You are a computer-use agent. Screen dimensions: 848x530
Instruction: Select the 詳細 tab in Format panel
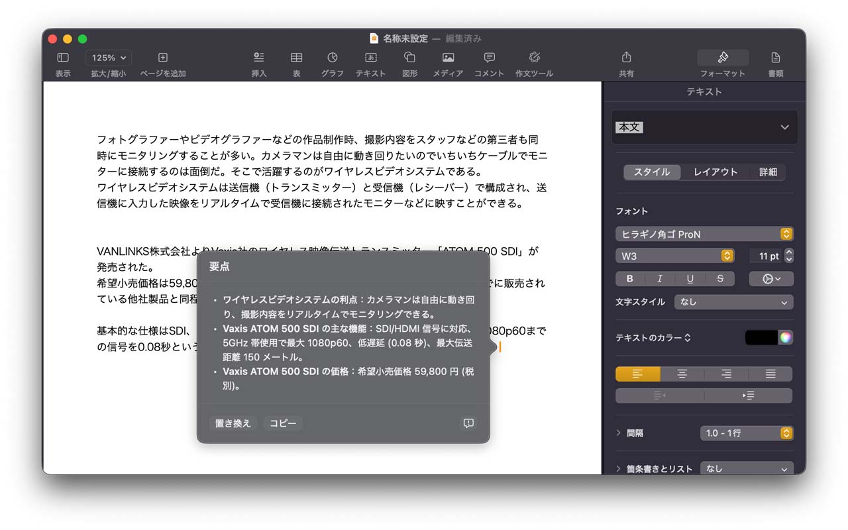click(768, 172)
